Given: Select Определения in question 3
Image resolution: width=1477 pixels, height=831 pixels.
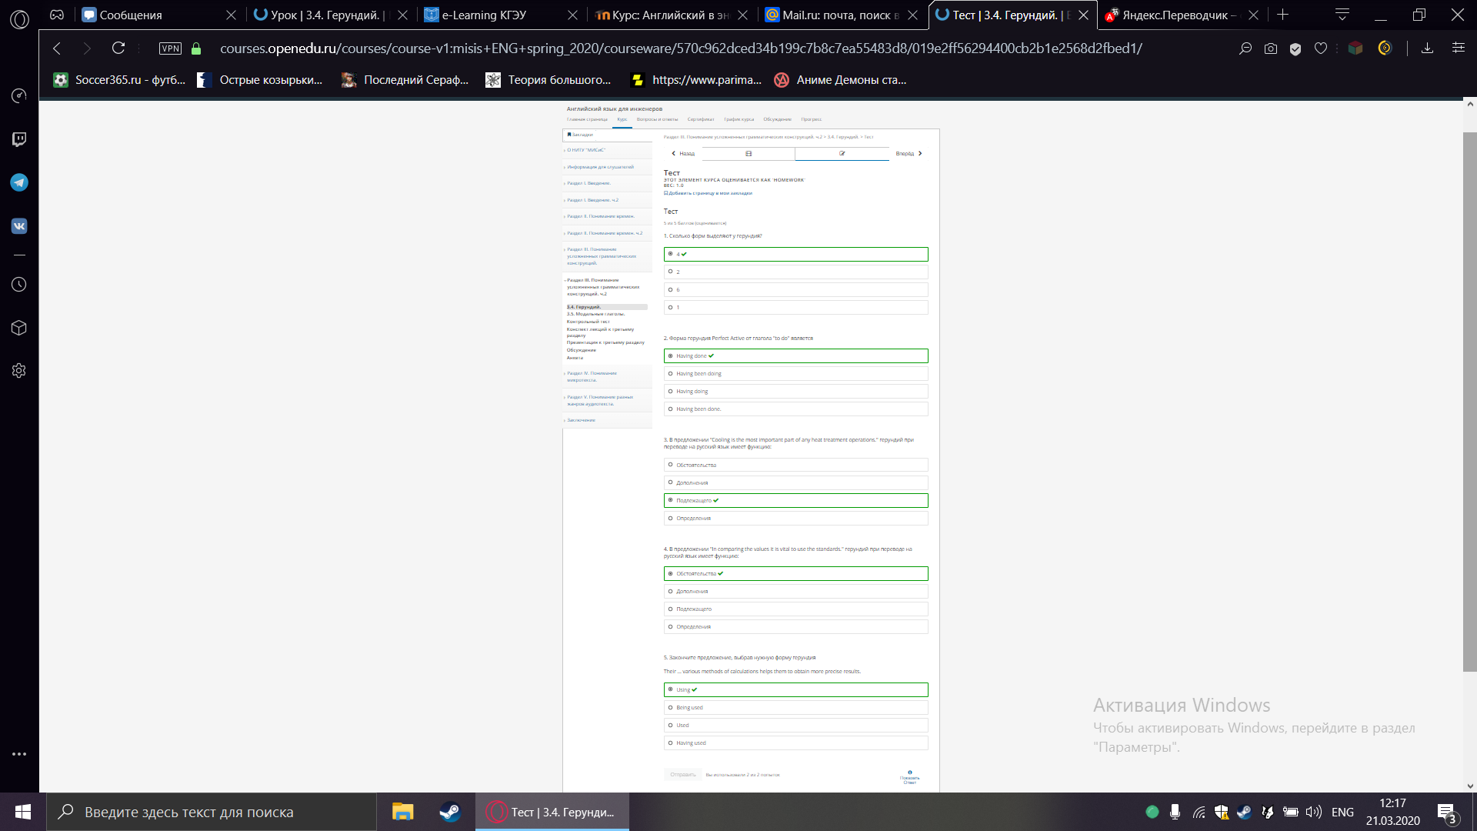Looking at the screenshot, I should pos(795,518).
